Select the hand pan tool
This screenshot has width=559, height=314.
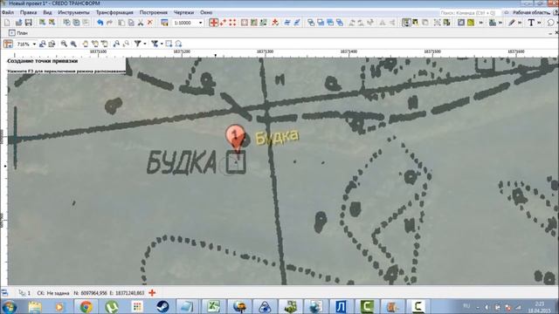tap(86, 44)
